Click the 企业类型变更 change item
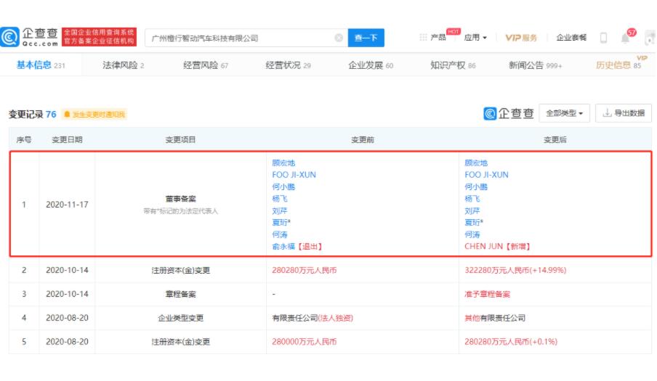The image size is (657, 381). 180,318
